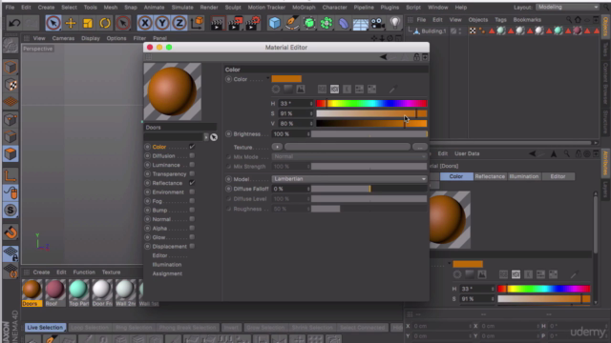This screenshot has height=343, width=611.
Task: Click Render View clapperboard icon
Action: 217,23
